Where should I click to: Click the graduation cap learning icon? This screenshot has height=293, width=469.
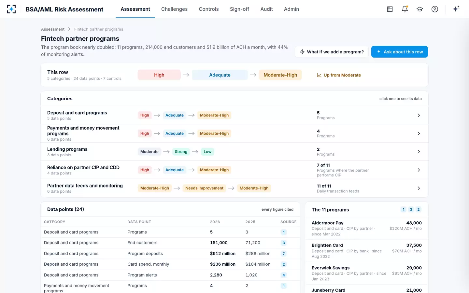pyautogui.click(x=420, y=9)
